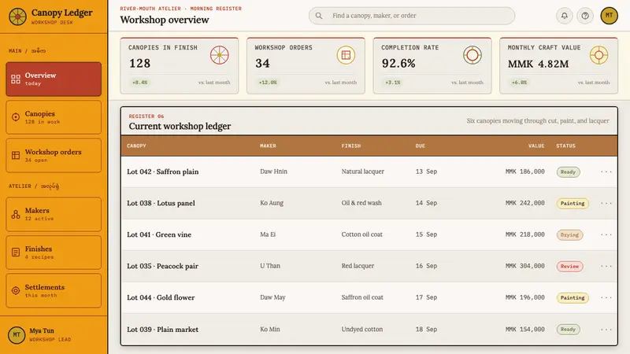Click the 15 Sep due date
The width and height of the screenshot is (630, 354).
(426, 234)
